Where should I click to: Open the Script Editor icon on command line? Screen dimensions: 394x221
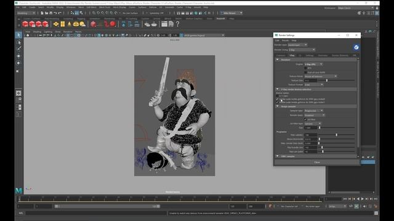click(376, 213)
